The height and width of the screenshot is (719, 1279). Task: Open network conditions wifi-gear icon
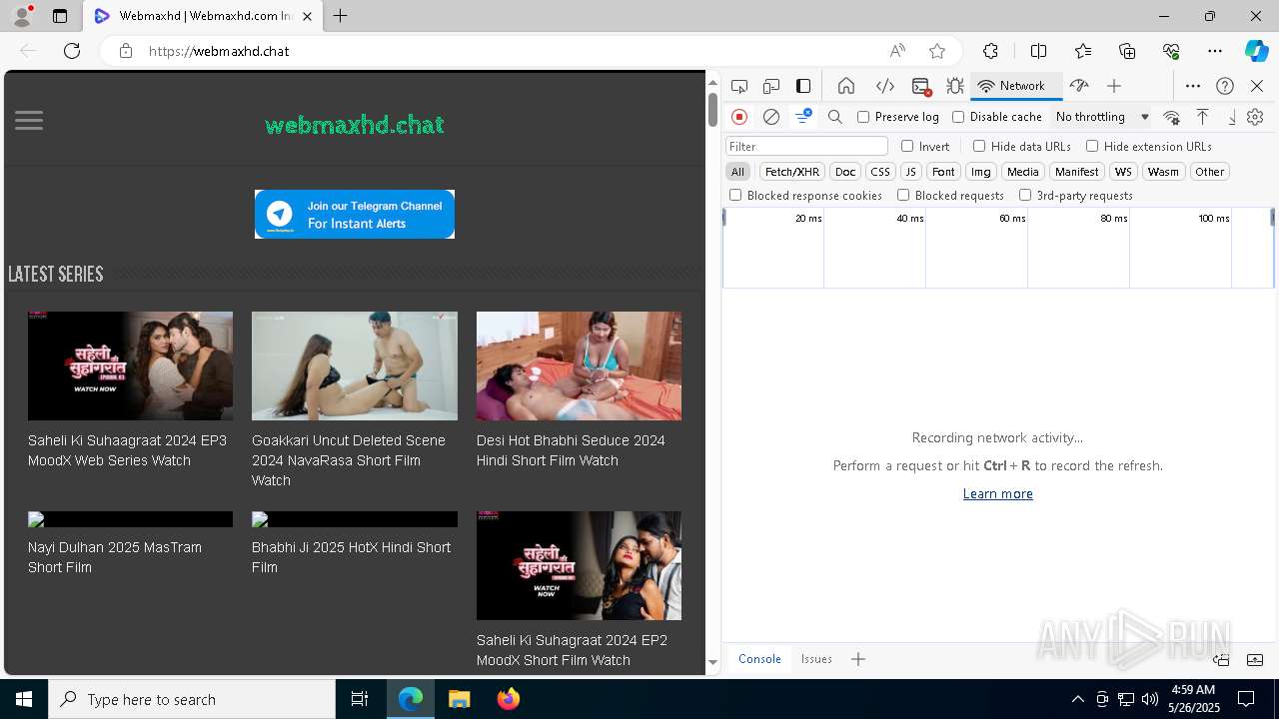tap(1172, 117)
